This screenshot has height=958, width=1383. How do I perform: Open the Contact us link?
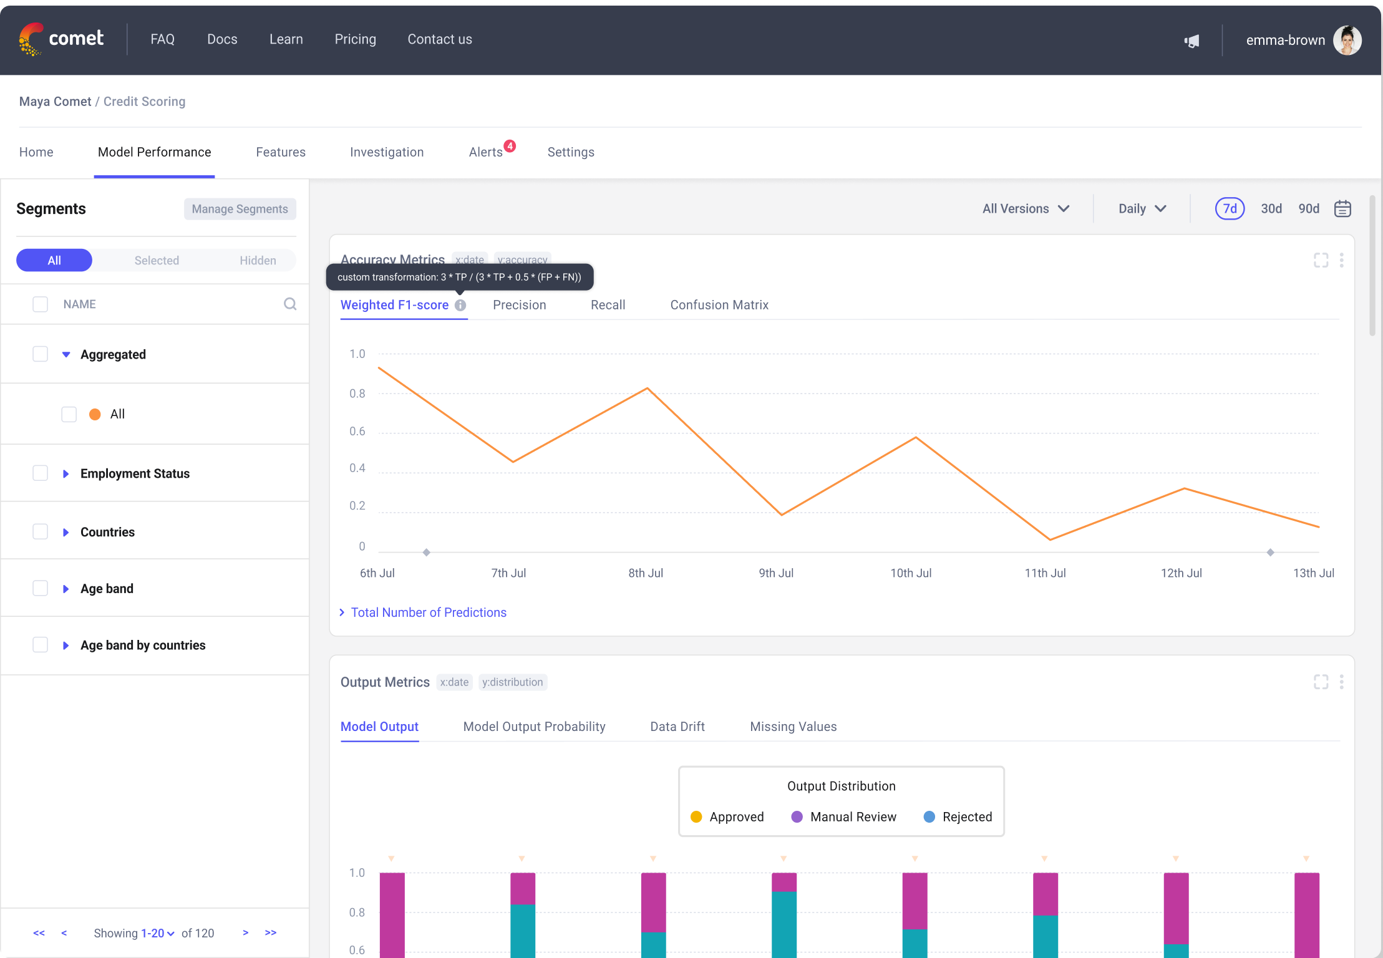pyautogui.click(x=440, y=39)
